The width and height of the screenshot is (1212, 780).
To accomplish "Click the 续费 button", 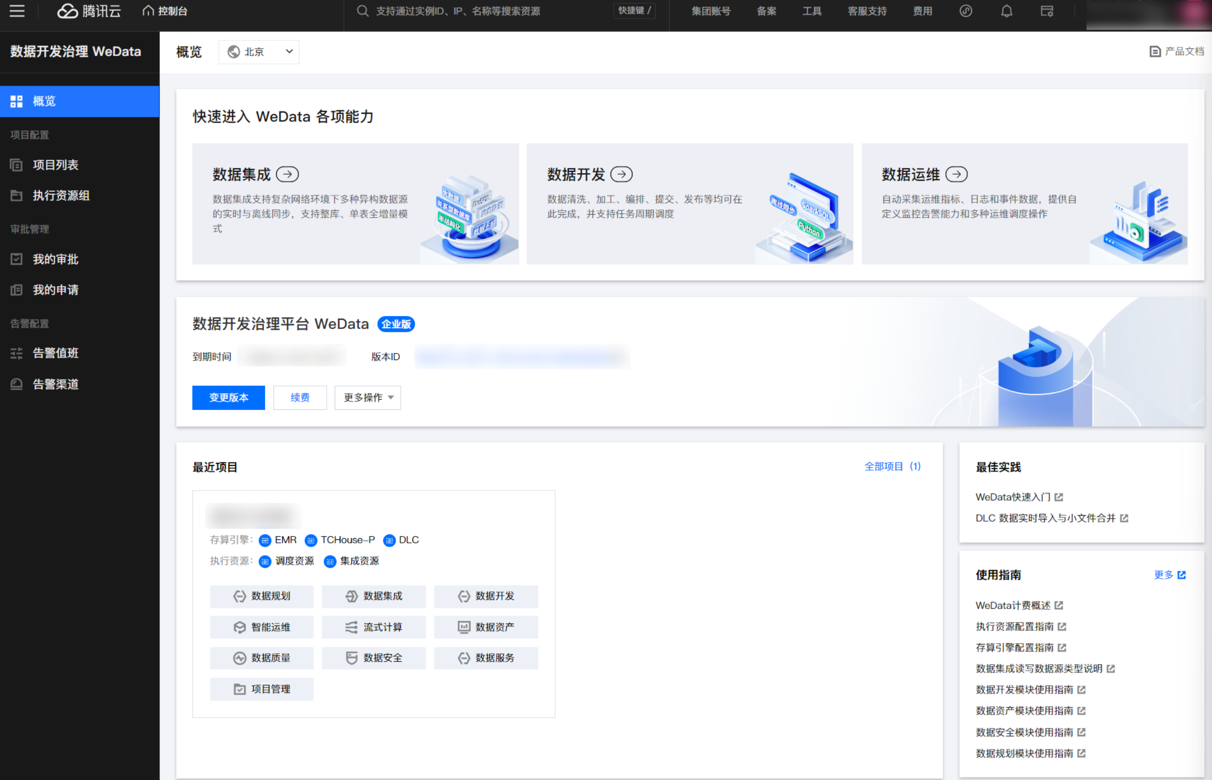I will point(299,397).
